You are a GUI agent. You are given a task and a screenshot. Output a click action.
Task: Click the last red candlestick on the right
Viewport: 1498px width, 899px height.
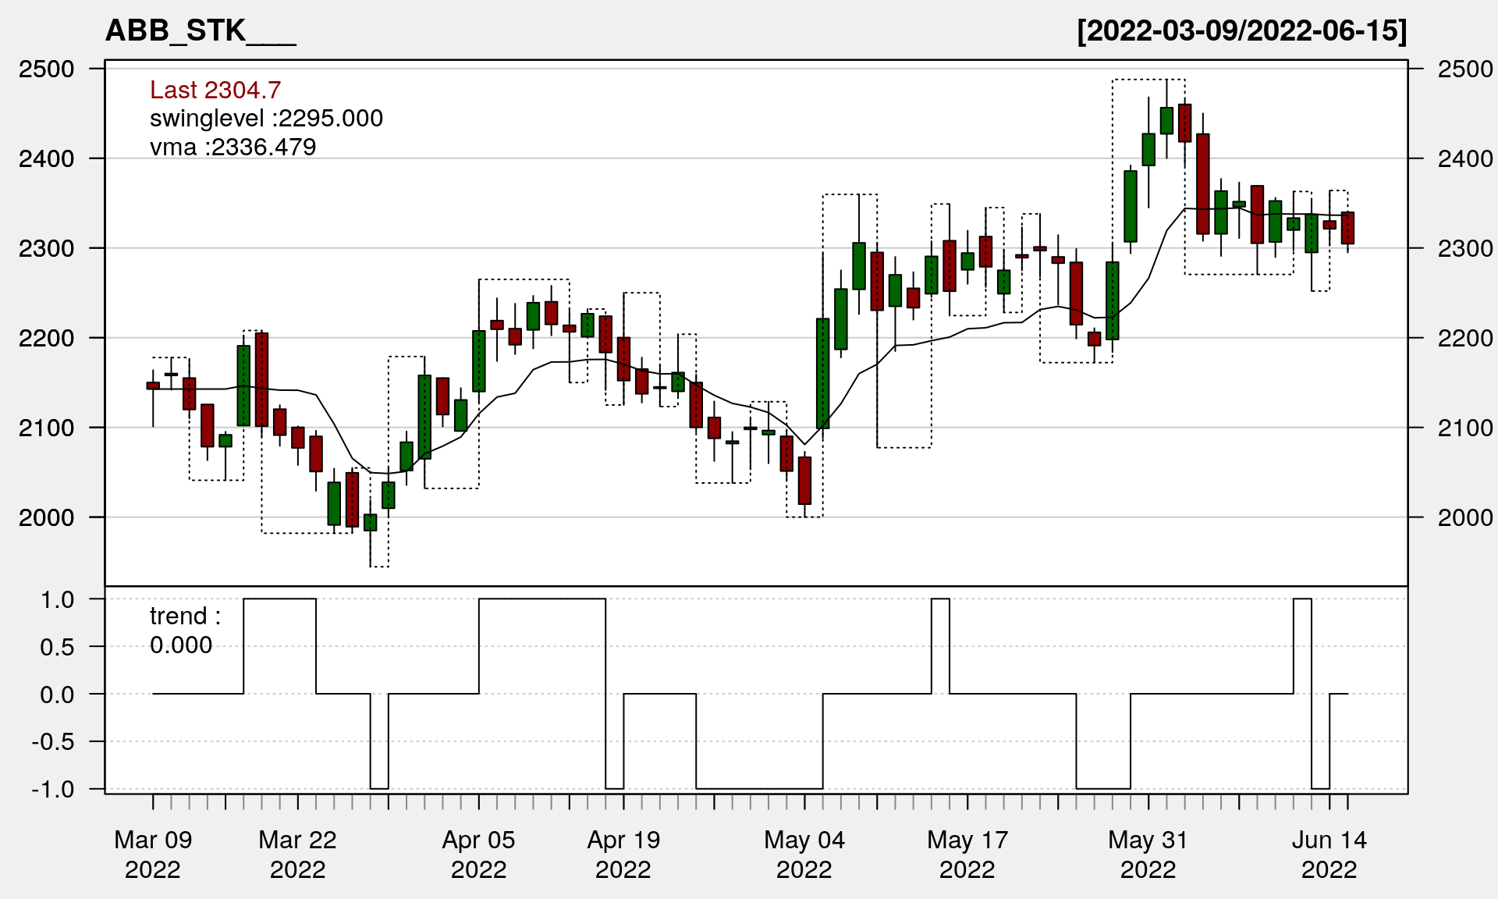point(1347,228)
